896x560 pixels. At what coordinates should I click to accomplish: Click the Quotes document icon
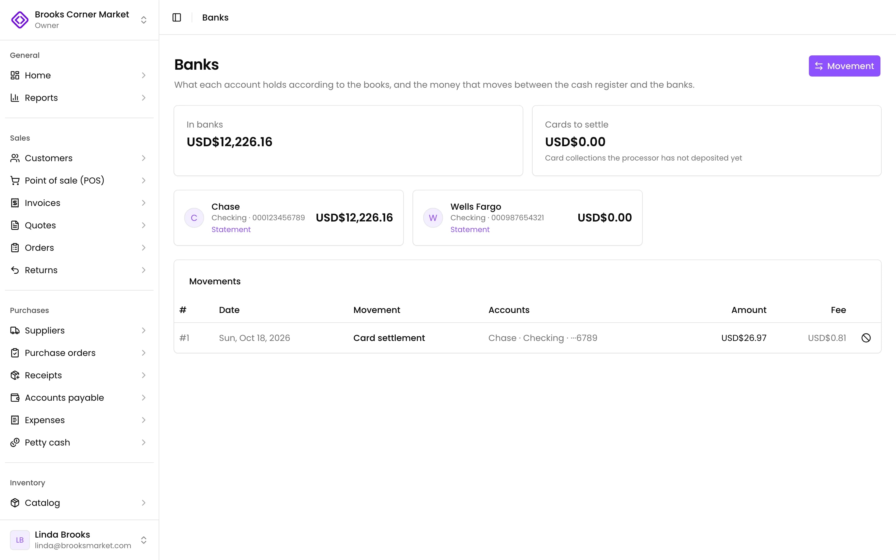(x=15, y=225)
